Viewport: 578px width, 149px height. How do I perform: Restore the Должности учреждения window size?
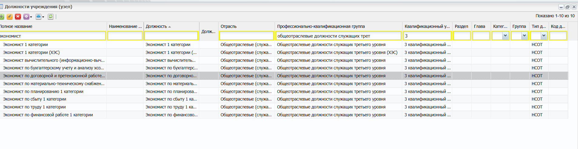567,7
